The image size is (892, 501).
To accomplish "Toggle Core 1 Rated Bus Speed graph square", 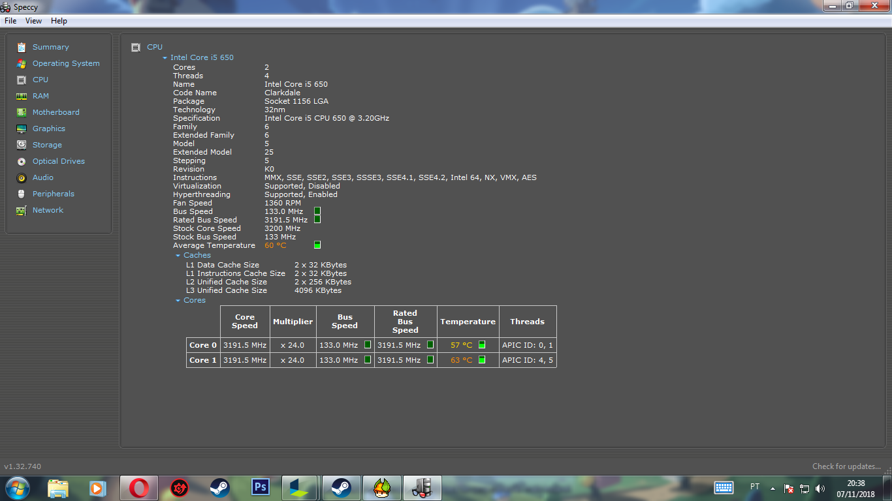I will [x=430, y=360].
